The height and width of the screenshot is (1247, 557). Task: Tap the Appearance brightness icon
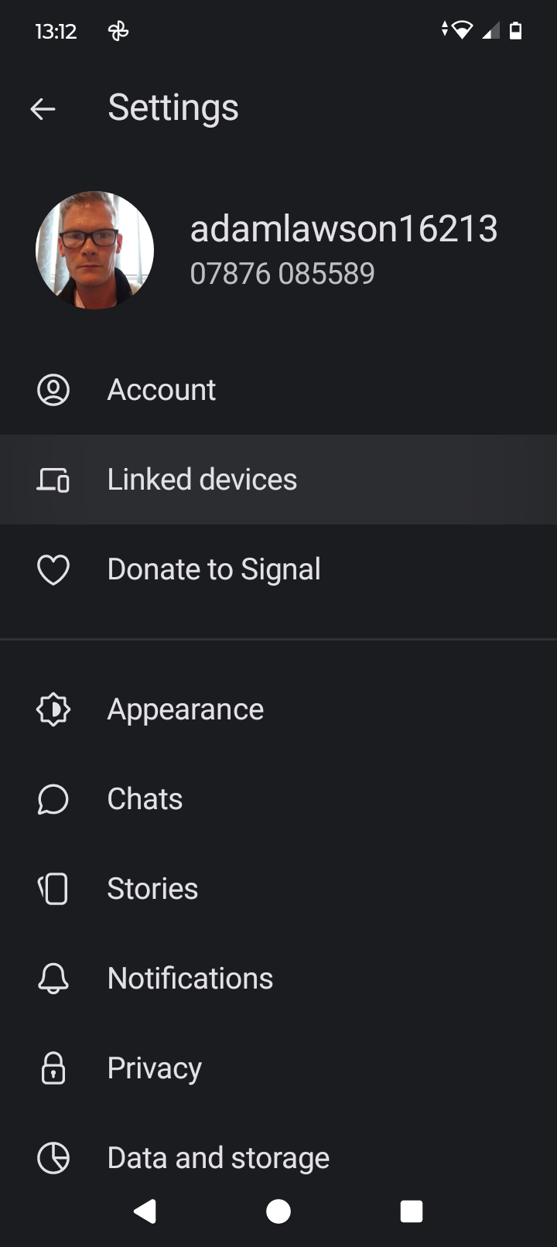coord(53,709)
